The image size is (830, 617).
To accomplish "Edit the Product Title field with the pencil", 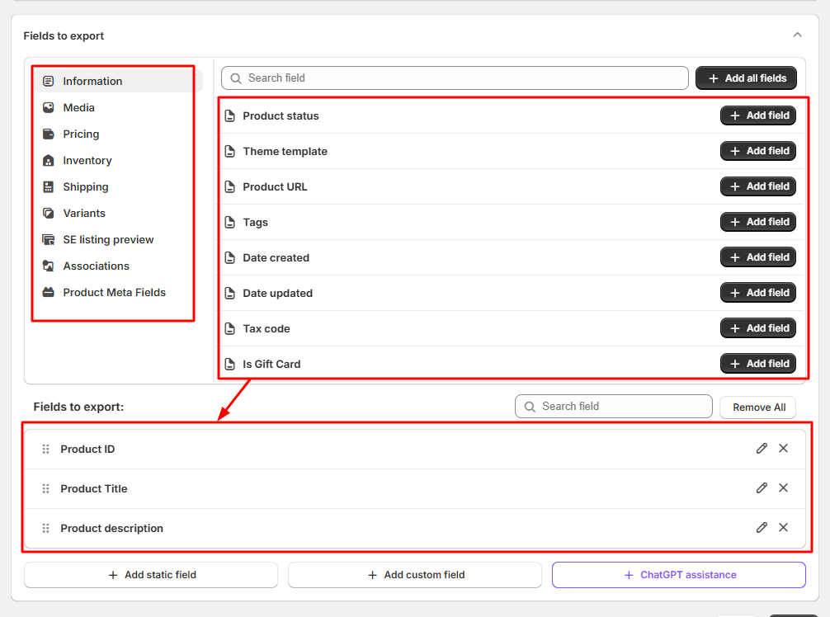I will 762,487.
